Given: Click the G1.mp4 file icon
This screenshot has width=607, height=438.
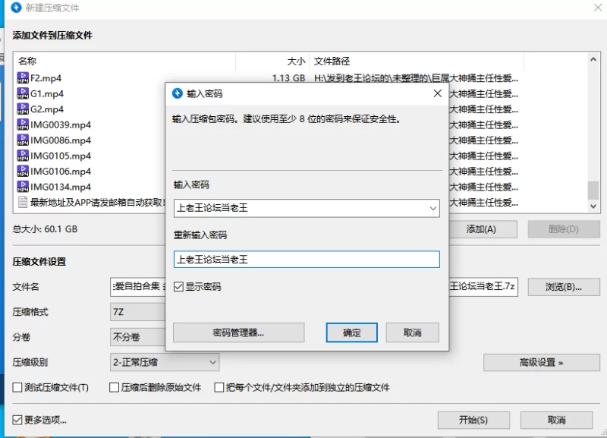Looking at the screenshot, I should 23,93.
